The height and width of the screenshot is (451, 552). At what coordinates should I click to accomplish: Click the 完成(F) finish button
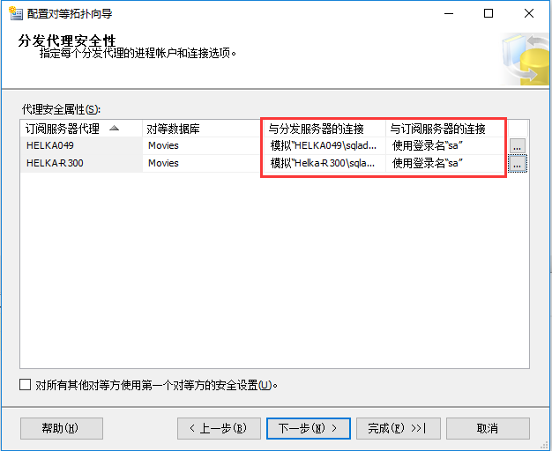pos(399,428)
